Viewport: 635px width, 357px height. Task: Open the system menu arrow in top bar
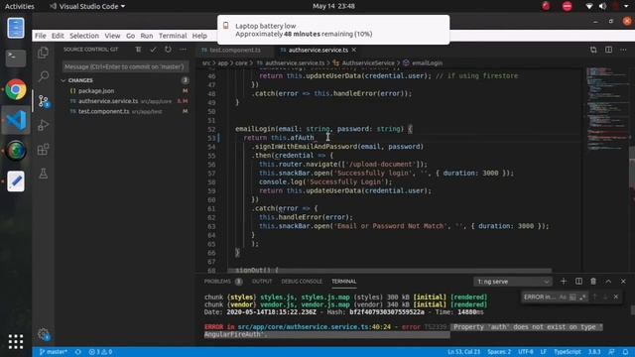point(626,6)
